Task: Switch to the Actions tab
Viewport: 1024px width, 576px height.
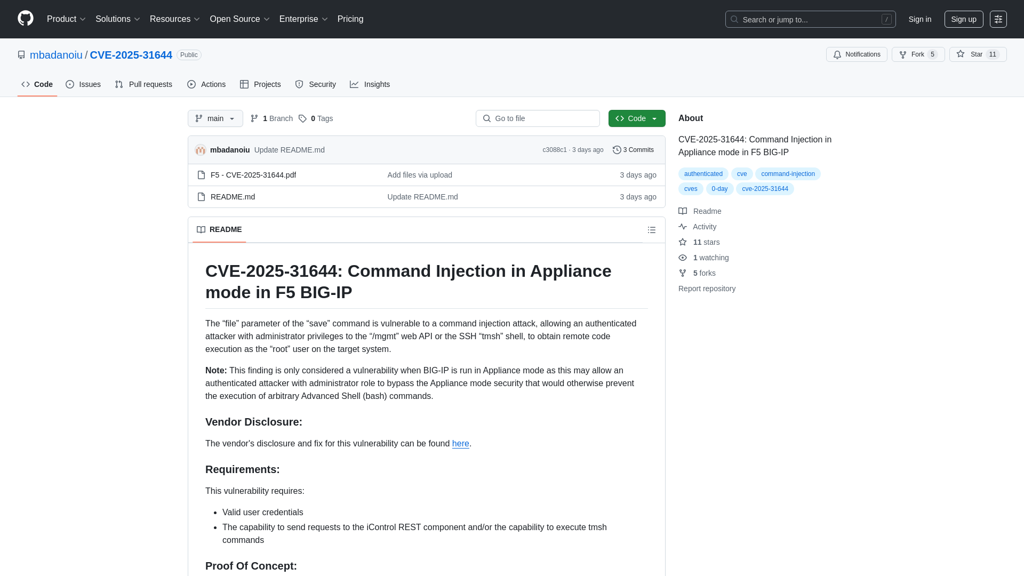Action: 206,84
